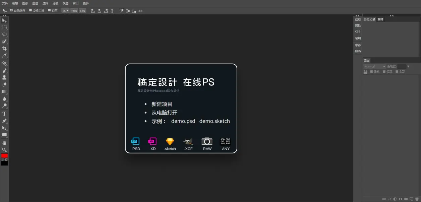Click the new folder icon in Layers panel
Viewport: 421px width, 202px height.
coord(406,199)
